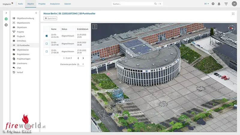Open the 3D viewer hamburger menu
The height and width of the screenshot is (135, 240).
(x=95, y=26)
